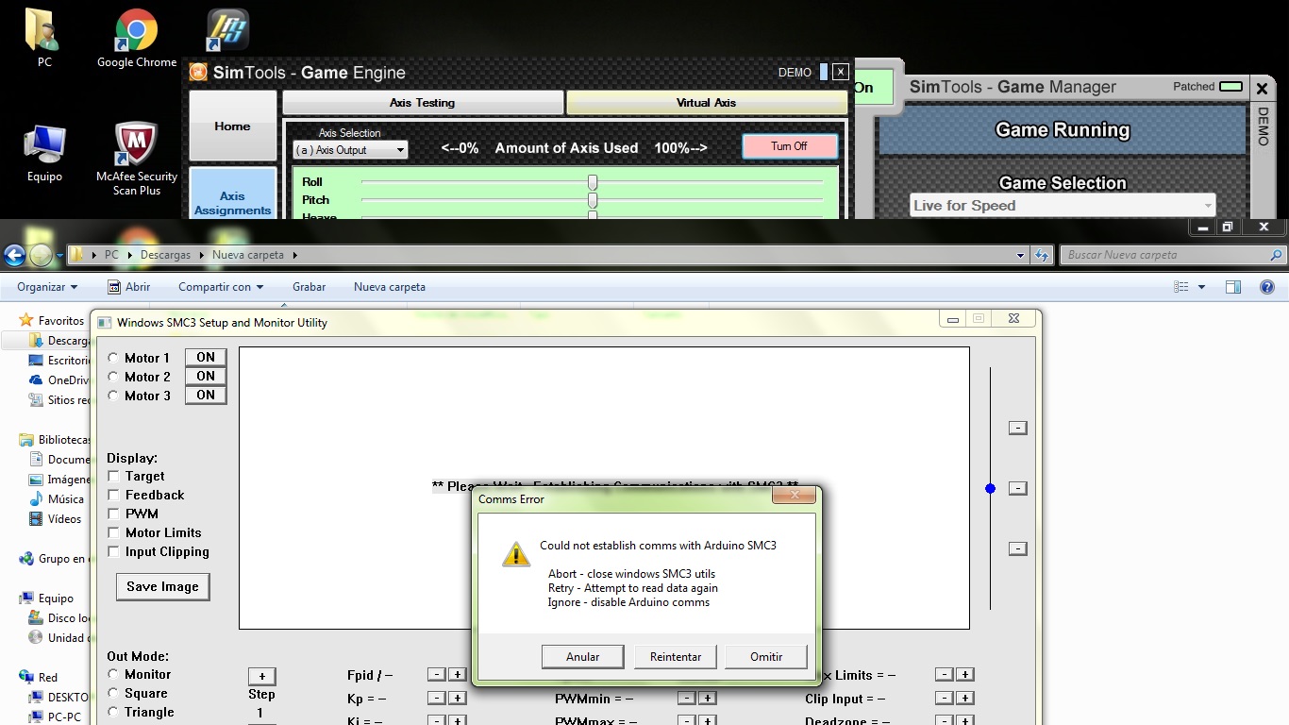
Task: Click Grabar in the Explorer toolbar
Action: (309, 287)
